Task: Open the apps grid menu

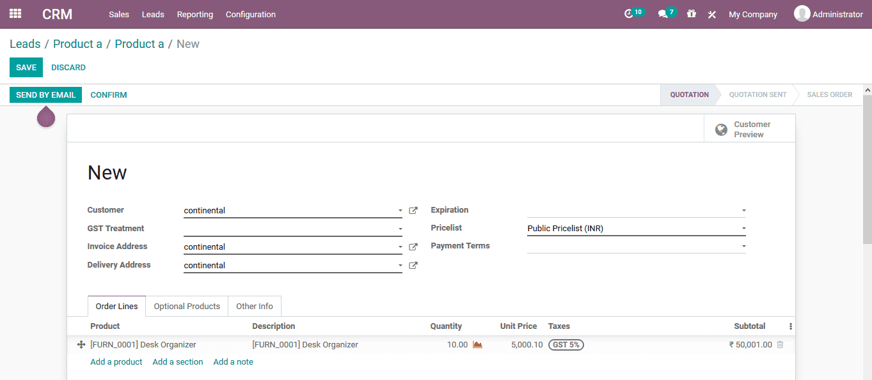Action: 15,13
